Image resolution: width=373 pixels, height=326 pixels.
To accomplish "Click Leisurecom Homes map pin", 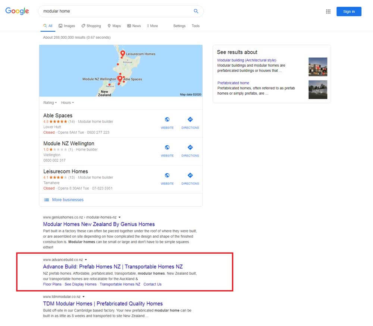I will (x=122, y=54).
